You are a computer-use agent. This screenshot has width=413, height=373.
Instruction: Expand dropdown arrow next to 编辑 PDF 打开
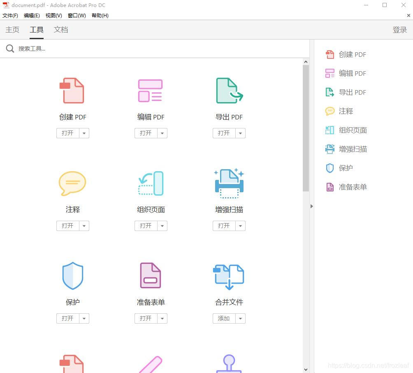(162, 133)
